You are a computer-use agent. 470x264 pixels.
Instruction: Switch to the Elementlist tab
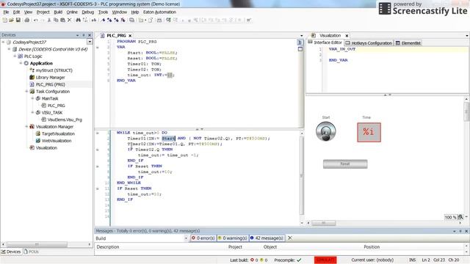[x=408, y=43]
